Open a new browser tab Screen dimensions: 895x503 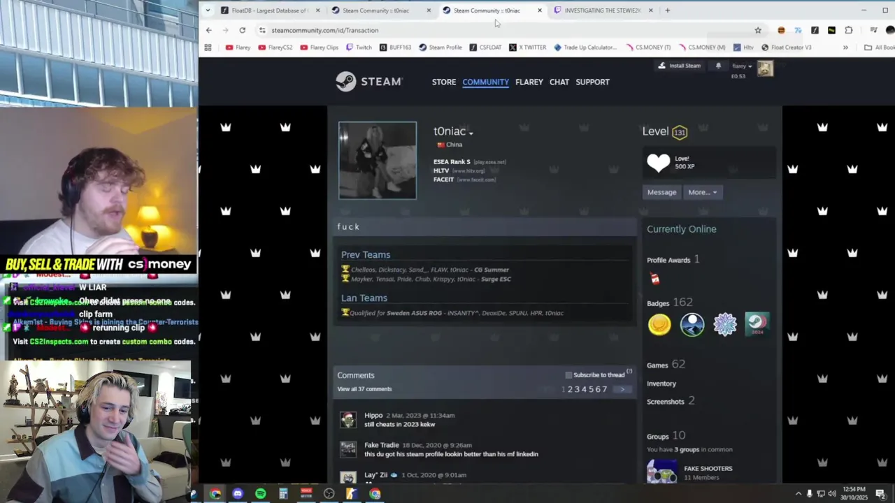(667, 10)
